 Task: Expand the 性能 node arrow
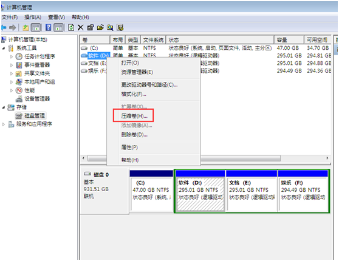tap(12, 90)
